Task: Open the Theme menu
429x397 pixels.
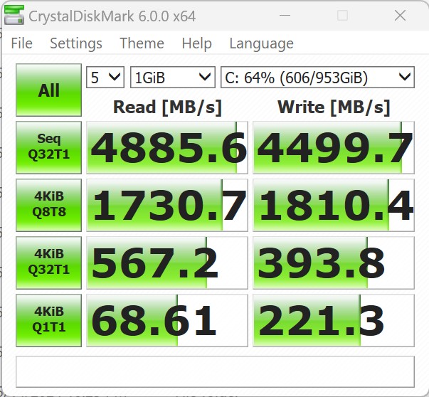Action: coord(142,43)
